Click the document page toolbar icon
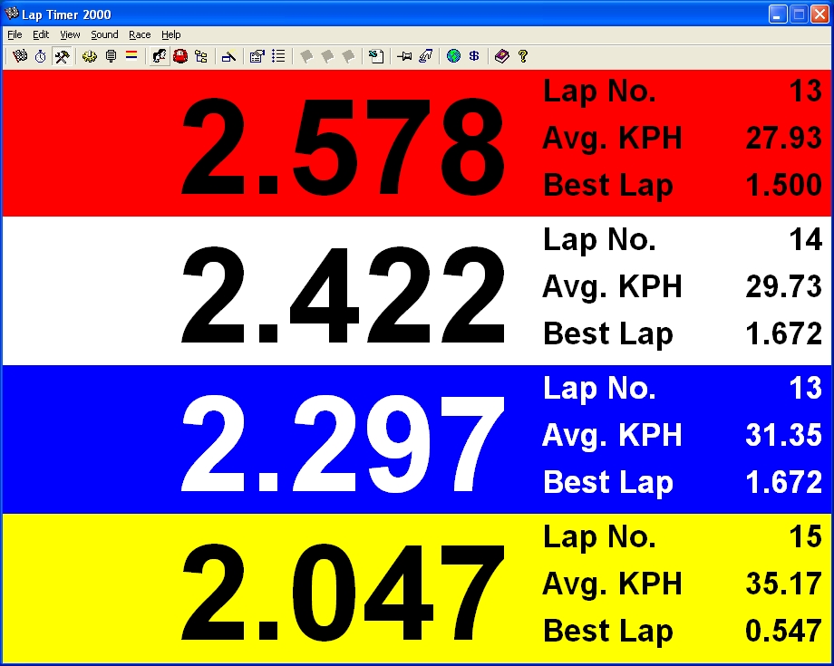Screen dimensions: 834x666 376,56
